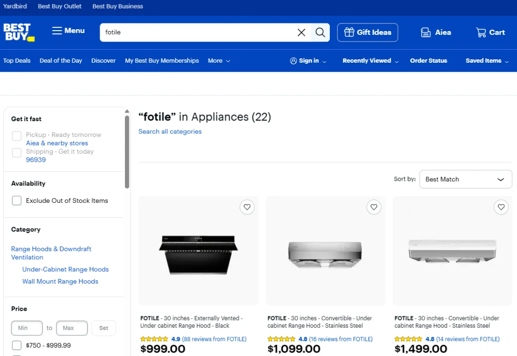Open the hamburger Menu icon
The width and height of the screenshot is (517, 356).
(x=57, y=31)
